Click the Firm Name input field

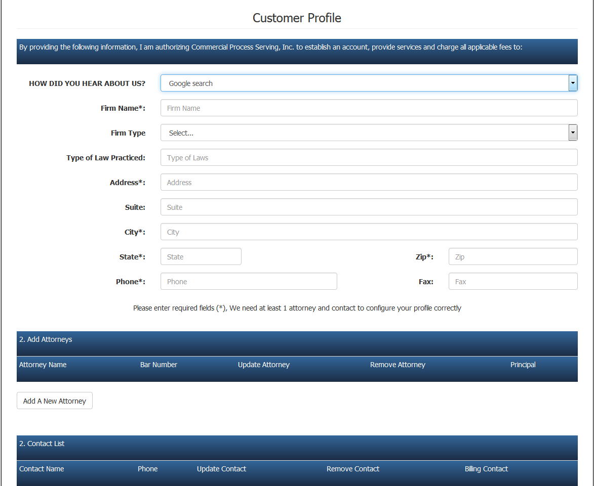point(369,108)
